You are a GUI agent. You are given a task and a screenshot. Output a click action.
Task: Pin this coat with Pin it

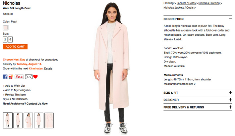point(19,77)
